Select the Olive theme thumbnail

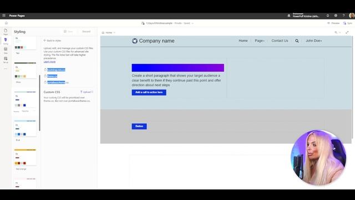[x=25, y=71]
